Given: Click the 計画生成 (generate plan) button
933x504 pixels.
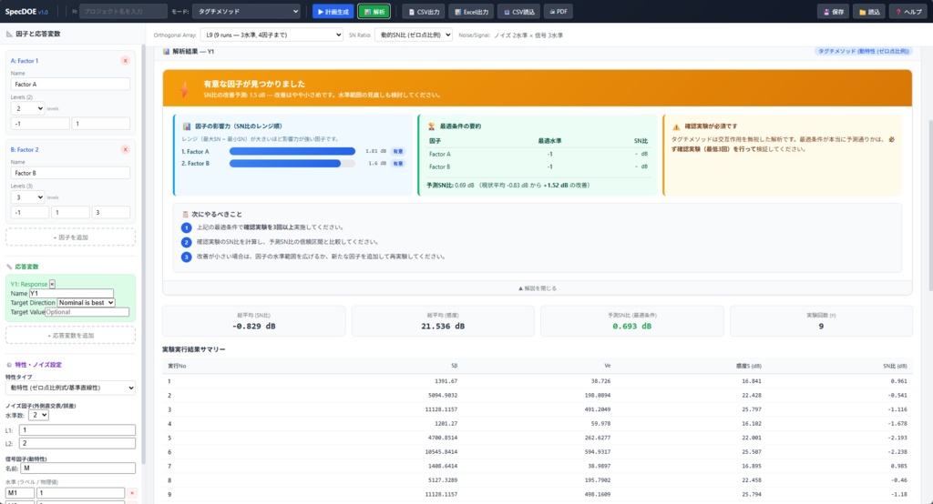Looking at the screenshot, I should pyautogui.click(x=333, y=11).
